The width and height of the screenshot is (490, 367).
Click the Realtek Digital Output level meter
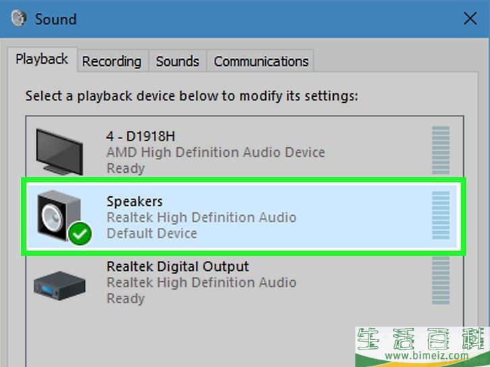click(x=440, y=281)
